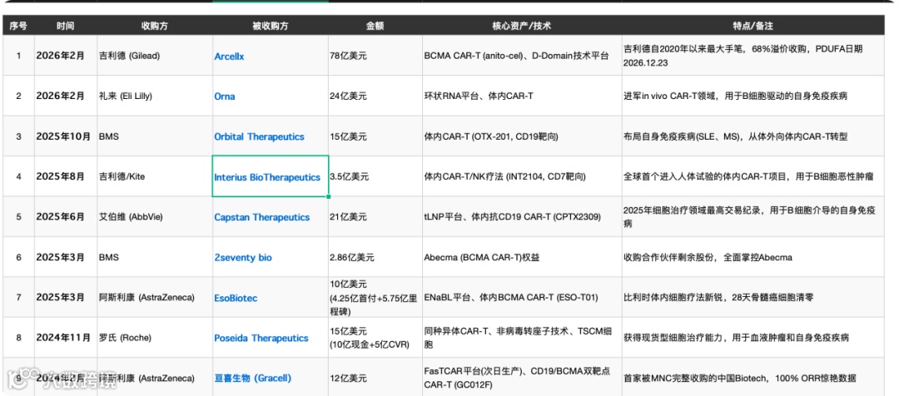This screenshot has width=899, height=396.
Task: Select the FasTCAR平台 GC012F cell
Action: click(522, 379)
